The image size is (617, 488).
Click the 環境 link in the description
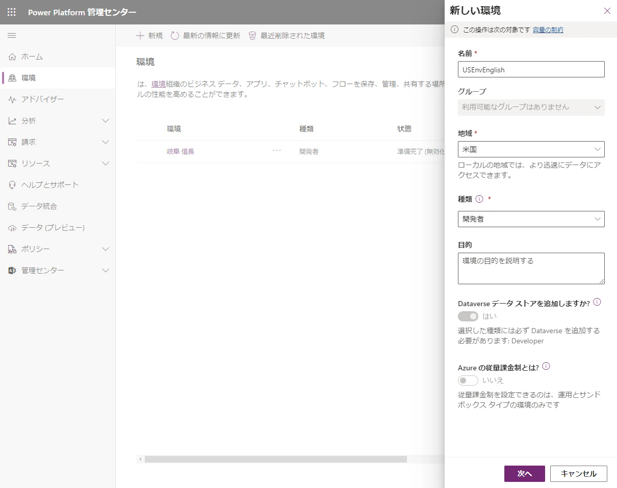click(159, 84)
